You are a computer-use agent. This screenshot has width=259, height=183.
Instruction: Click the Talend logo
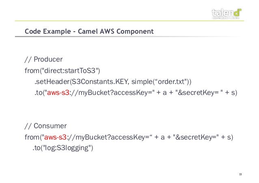tap(227, 13)
